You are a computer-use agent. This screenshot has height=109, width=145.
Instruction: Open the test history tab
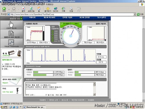[49, 17]
